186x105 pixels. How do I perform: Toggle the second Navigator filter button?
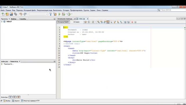[15, 97]
